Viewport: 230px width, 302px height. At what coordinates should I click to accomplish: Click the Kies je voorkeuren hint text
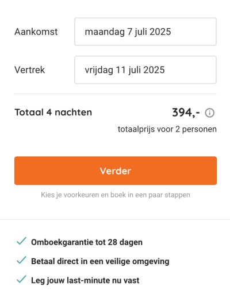(x=116, y=195)
